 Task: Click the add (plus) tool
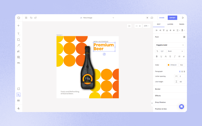pyautogui.click(x=19, y=25)
